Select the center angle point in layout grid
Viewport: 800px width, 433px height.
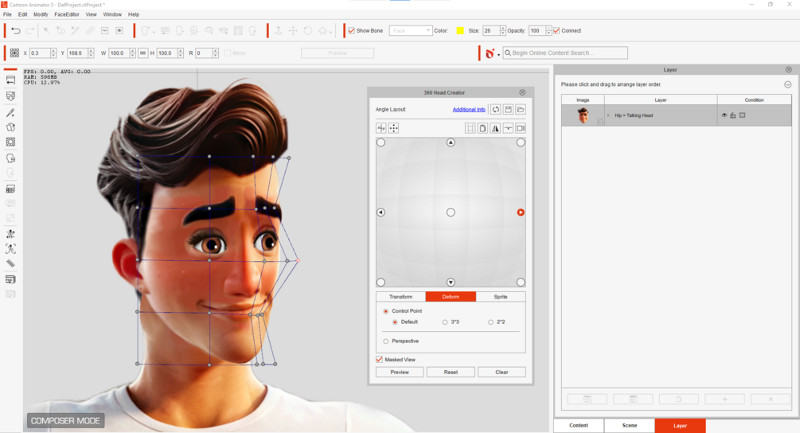click(x=451, y=213)
